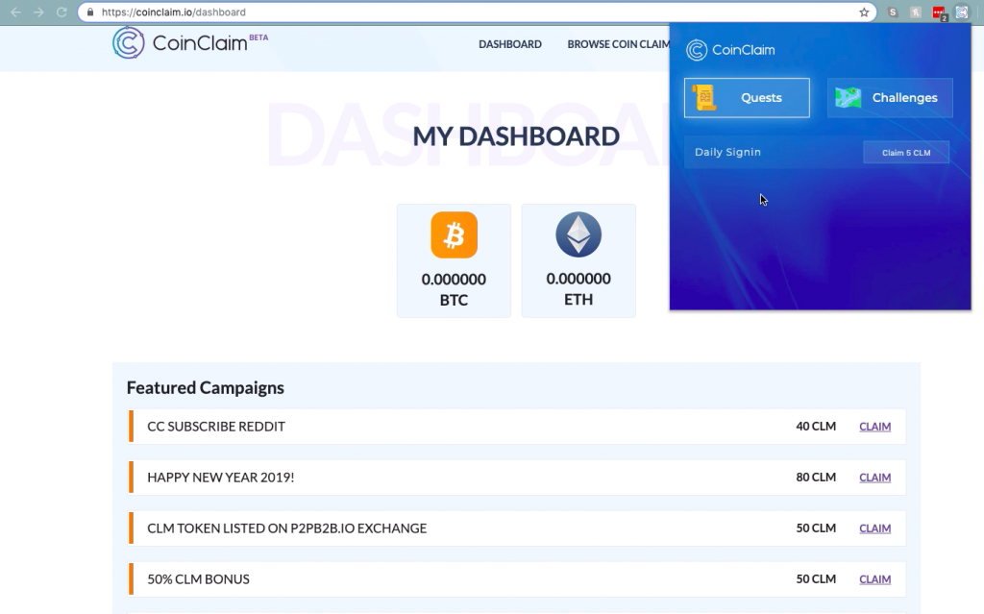The height and width of the screenshot is (614, 984).
Task: Bookmark page with the star icon
Action: tap(864, 12)
